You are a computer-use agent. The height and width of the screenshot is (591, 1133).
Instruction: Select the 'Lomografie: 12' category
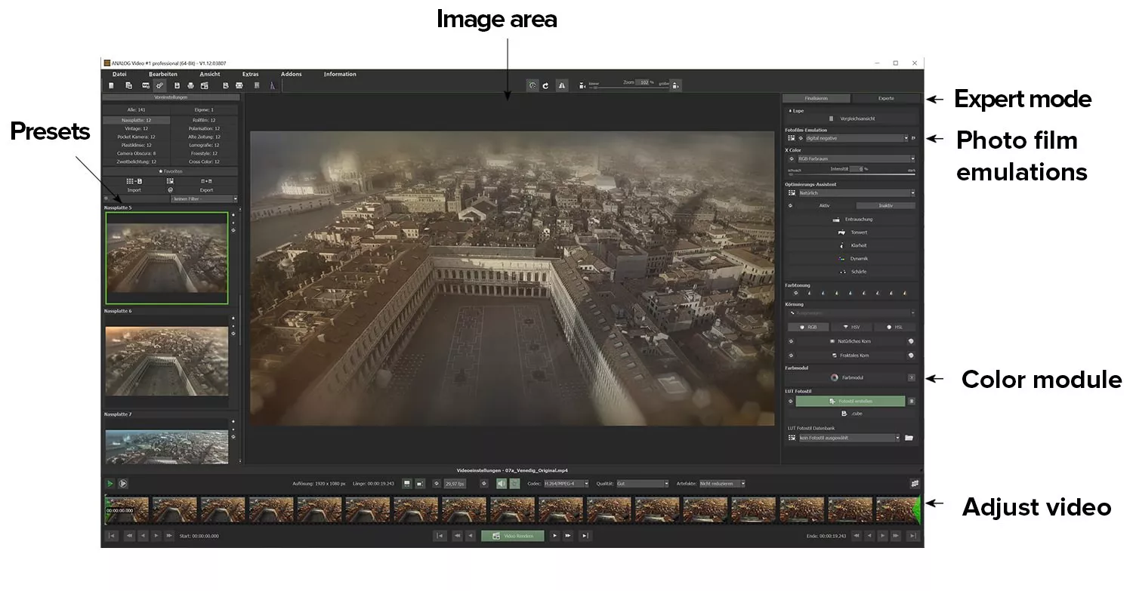tap(205, 145)
